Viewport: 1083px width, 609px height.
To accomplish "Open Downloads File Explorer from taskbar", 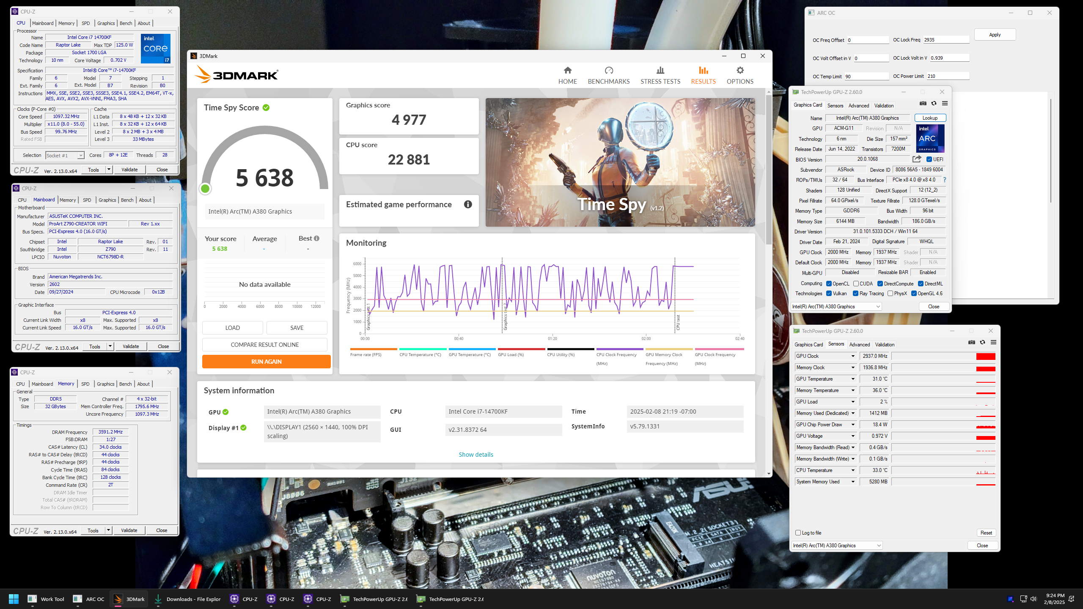I will (187, 599).
